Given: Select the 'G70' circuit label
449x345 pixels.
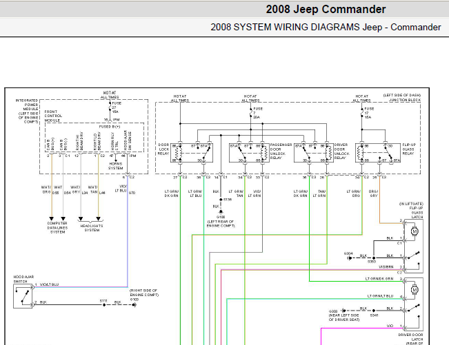Looking at the screenshot, I should tap(132, 193).
